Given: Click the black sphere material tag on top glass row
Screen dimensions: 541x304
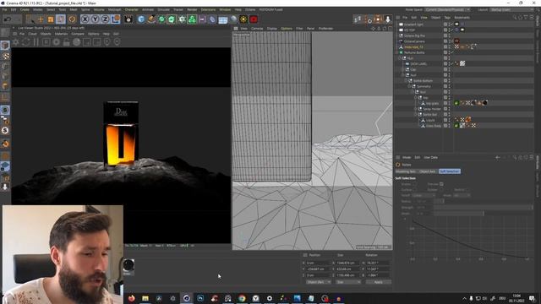Looking at the screenshot, I should pos(485,103).
